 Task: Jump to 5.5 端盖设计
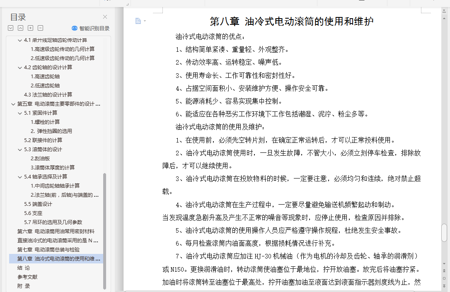(38, 204)
